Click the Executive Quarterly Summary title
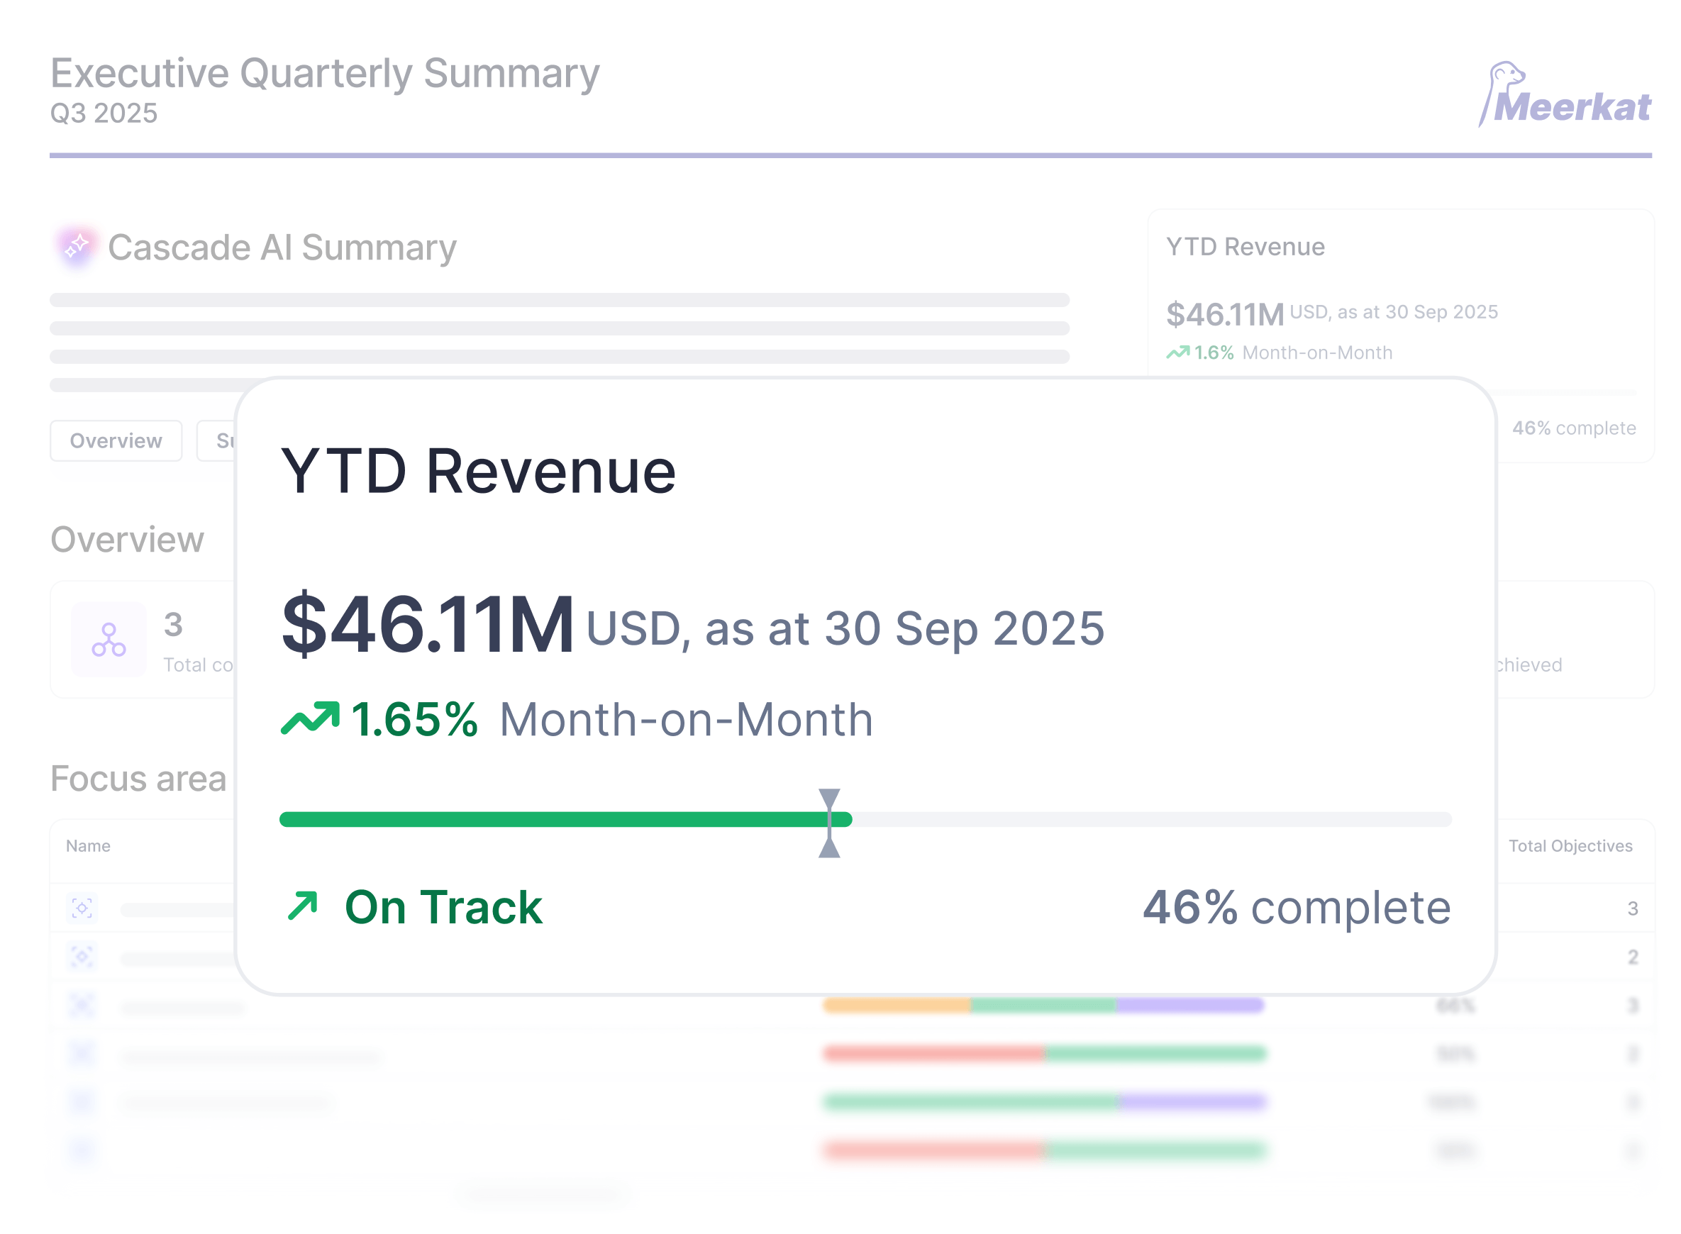 tap(324, 73)
